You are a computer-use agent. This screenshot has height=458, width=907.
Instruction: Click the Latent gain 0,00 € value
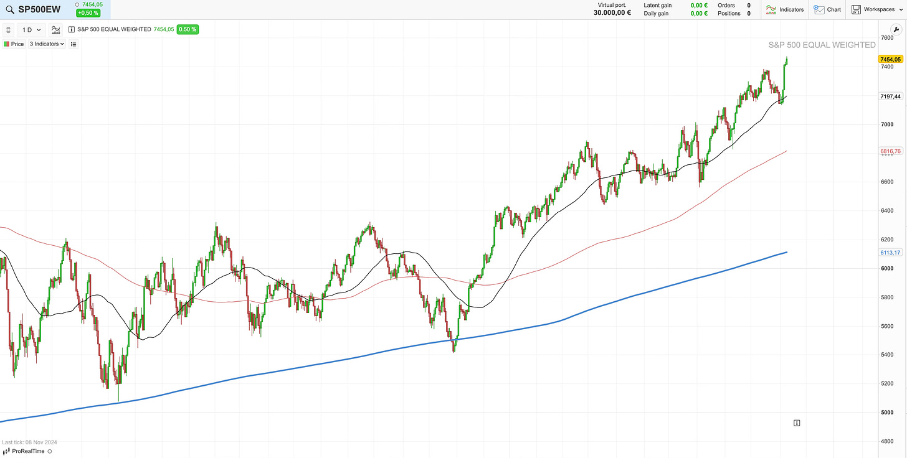pos(698,5)
